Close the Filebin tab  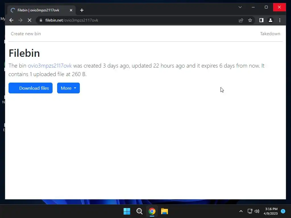click(71, 10)
